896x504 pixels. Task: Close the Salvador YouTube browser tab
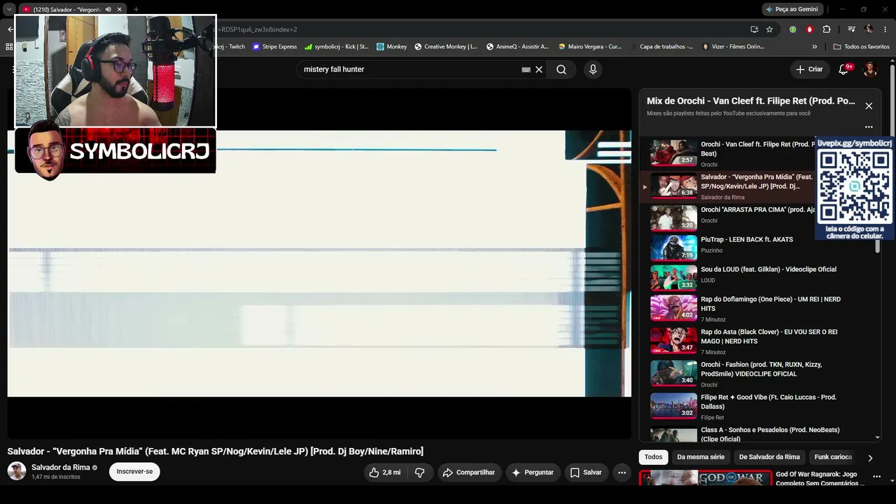(x=120, y=9)
